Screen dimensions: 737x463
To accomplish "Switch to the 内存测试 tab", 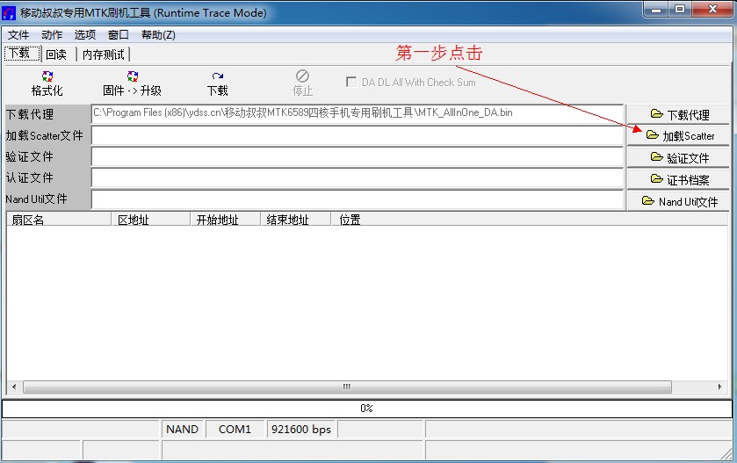I will 104,54.
